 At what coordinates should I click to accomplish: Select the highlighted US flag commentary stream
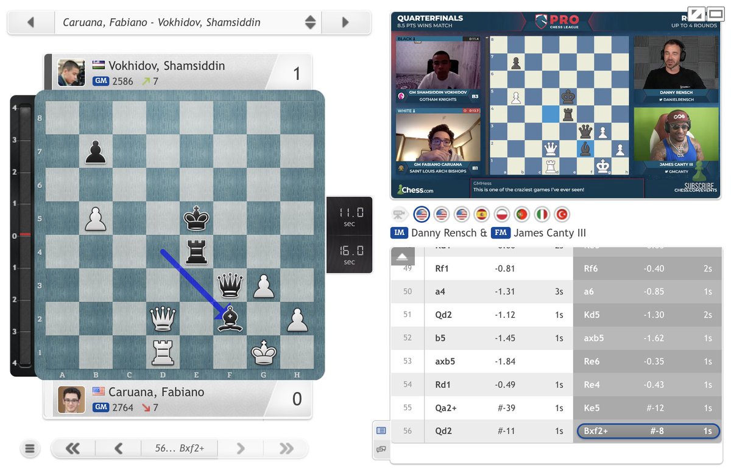click(421, 214)
